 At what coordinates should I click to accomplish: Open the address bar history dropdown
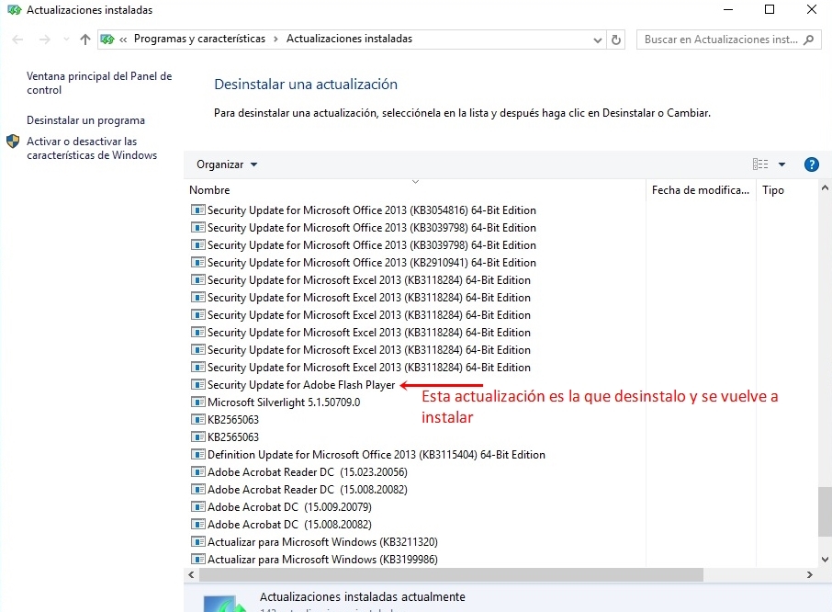coord(598,40)
